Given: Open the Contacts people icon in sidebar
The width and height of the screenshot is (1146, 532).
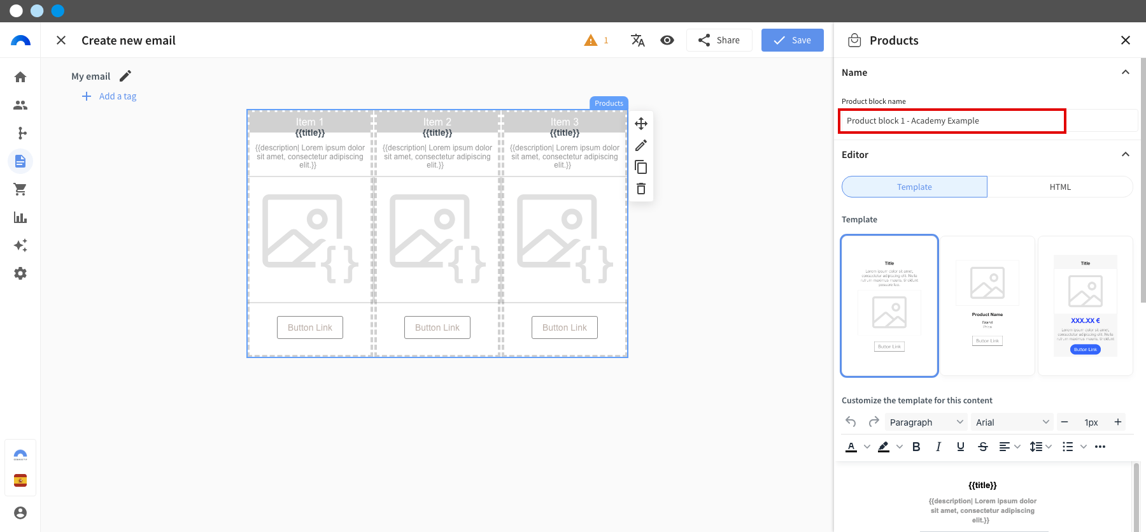Looking at the screenshot, I should [20, 105].
